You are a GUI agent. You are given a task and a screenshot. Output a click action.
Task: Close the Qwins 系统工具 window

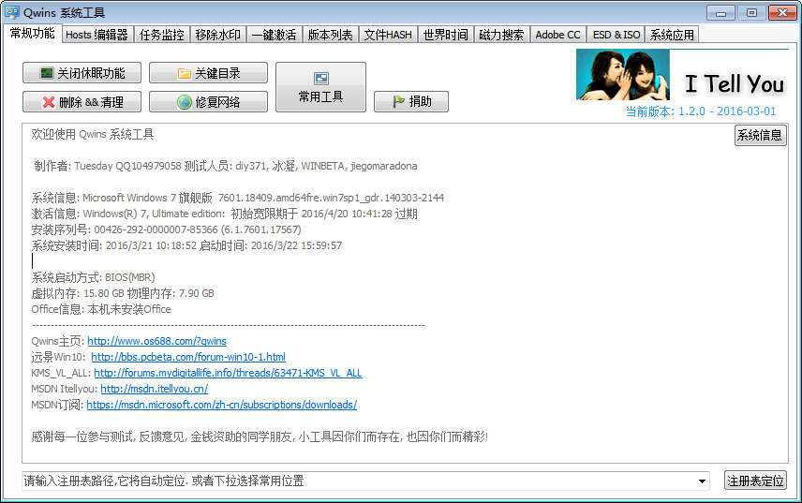pyautogui.click(x=782, y=13)
